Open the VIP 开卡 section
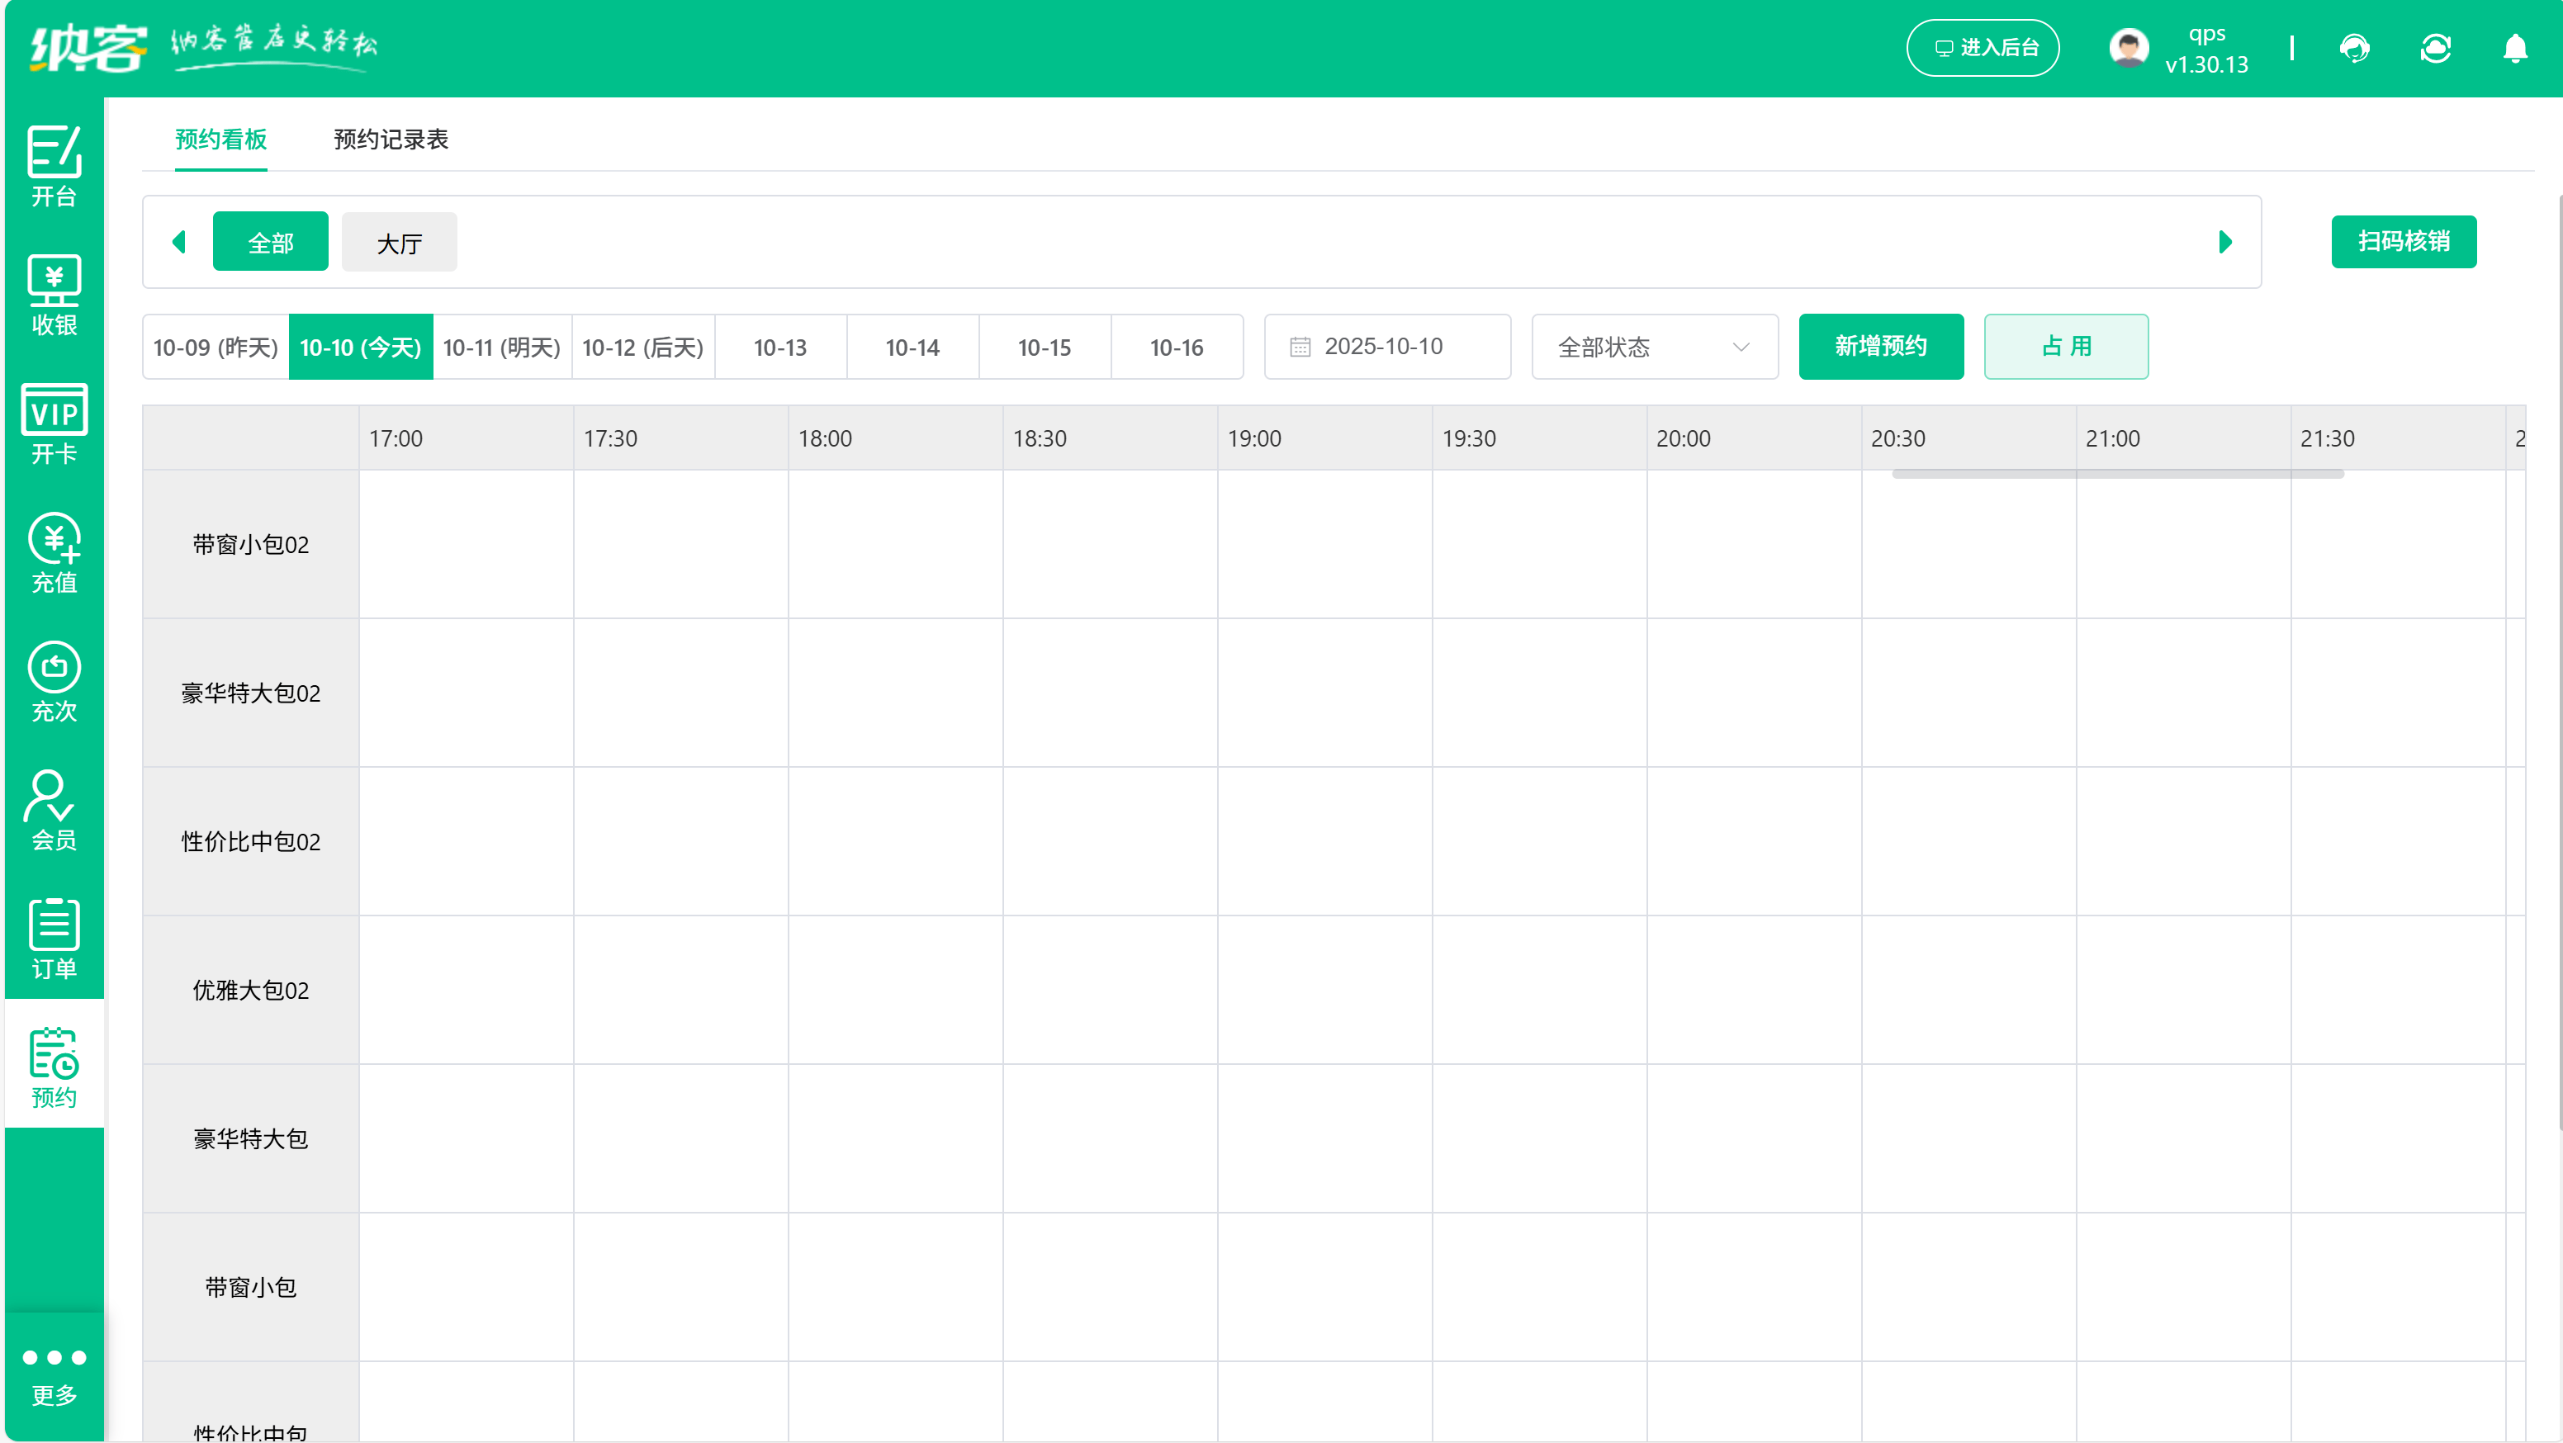 [x=54, y=423]
